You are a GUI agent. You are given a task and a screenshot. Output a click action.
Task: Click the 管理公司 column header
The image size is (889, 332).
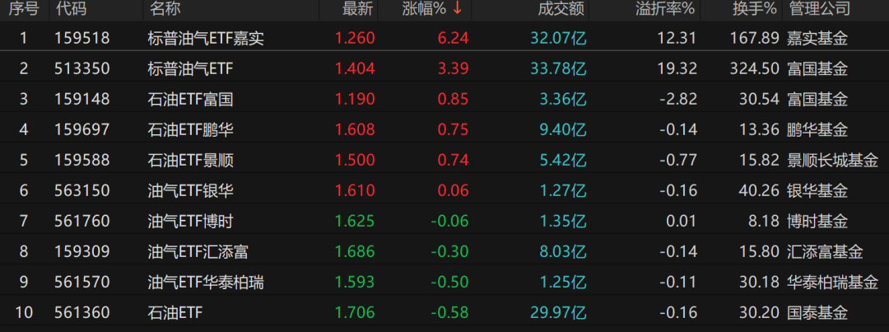[819, 9]
